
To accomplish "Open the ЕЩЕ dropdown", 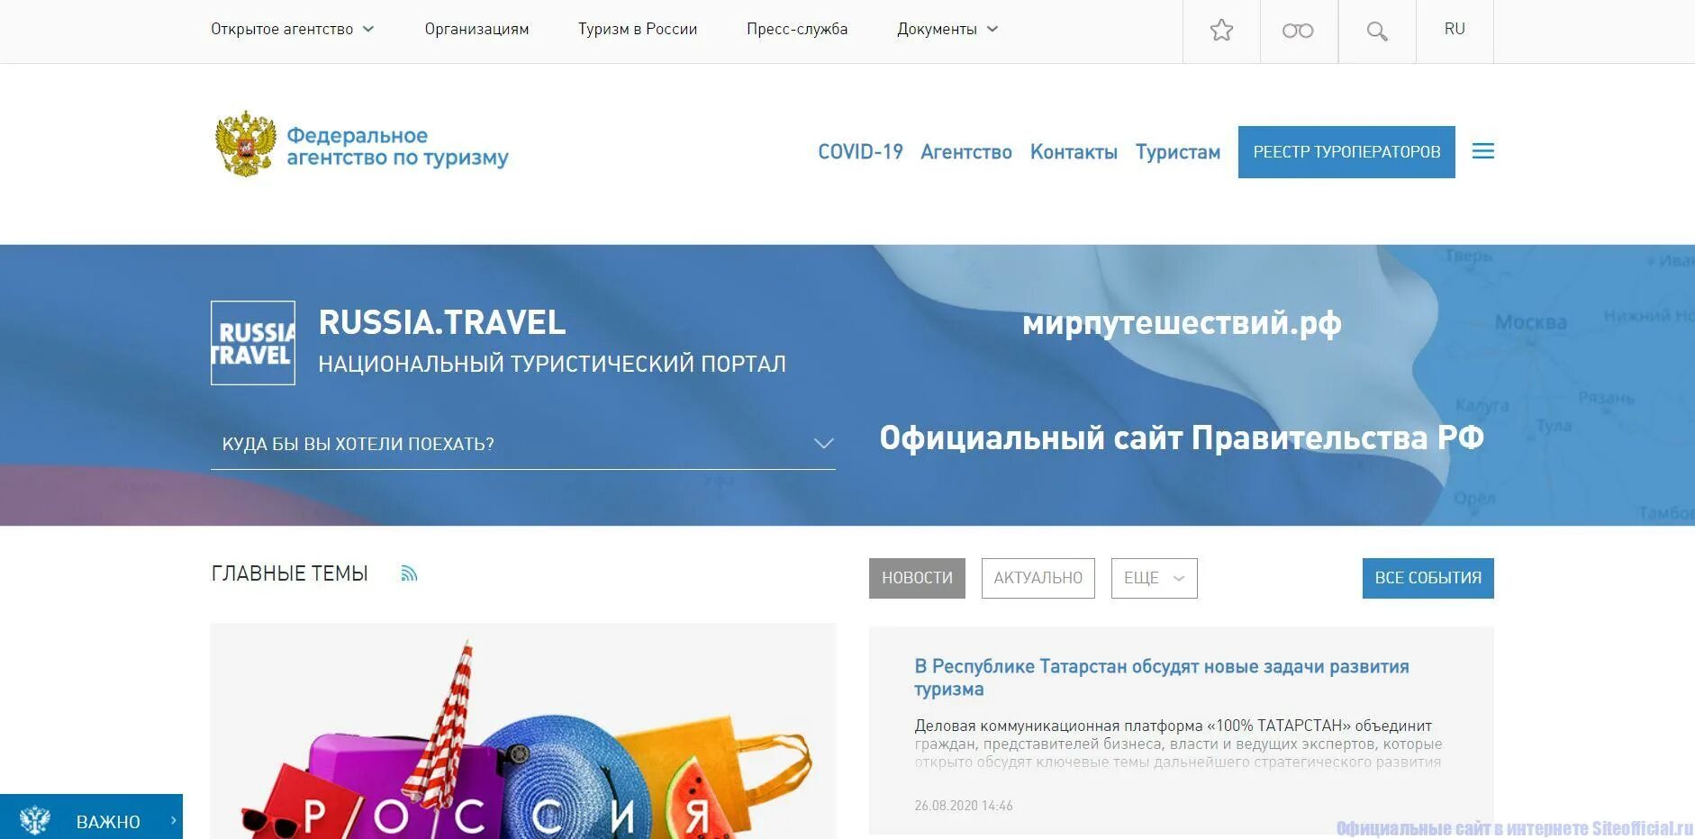I will click(1155, 578).
